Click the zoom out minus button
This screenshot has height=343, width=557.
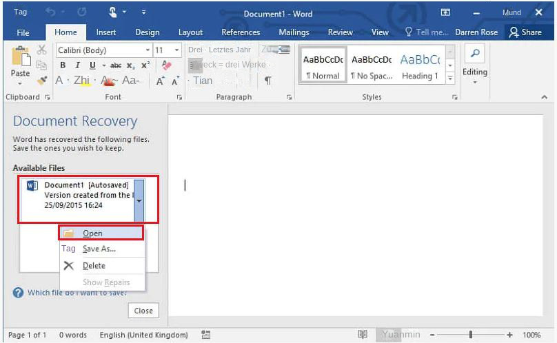click(x=432, y=335)
